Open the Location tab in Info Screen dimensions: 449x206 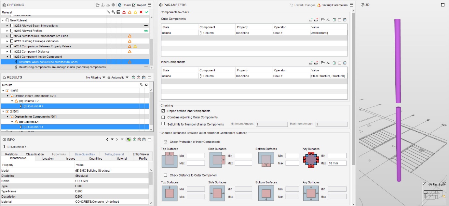point(48,159)
